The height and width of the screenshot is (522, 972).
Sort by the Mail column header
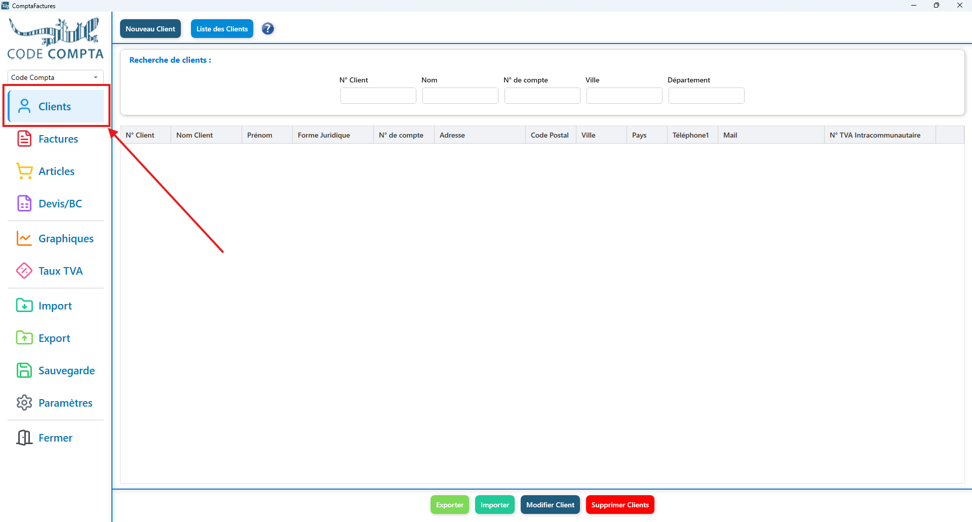tap(771, 135)
